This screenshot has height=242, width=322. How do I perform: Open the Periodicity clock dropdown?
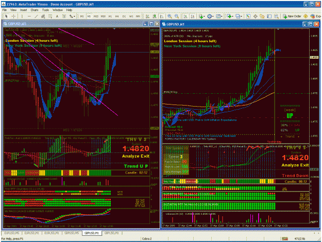click(210, 16)
